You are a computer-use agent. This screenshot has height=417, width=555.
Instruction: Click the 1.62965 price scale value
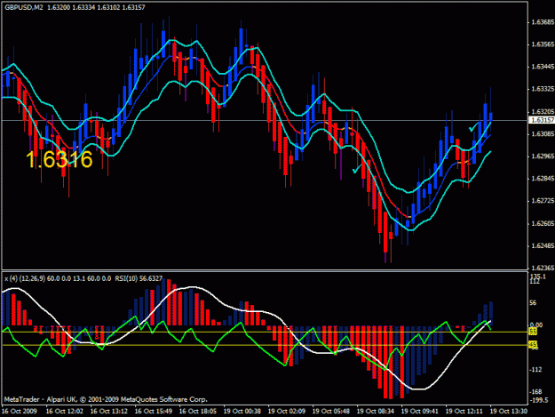[543, 156]
